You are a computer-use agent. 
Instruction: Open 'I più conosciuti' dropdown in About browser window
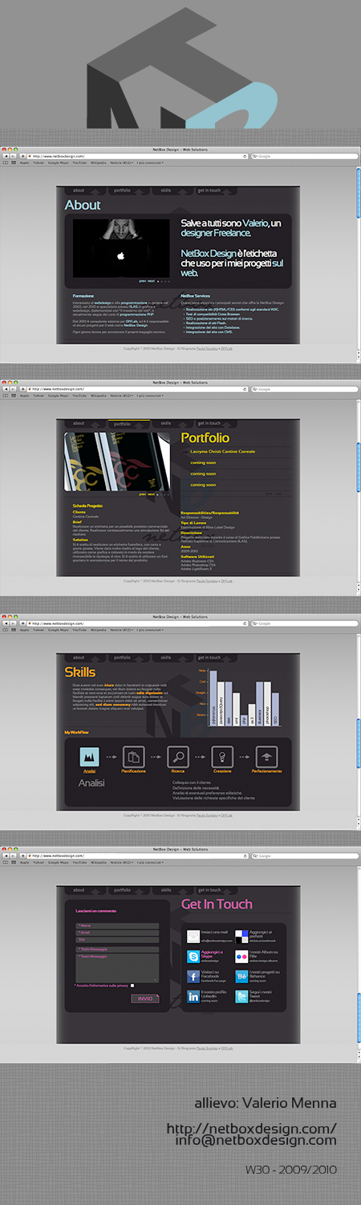(150, 162)
